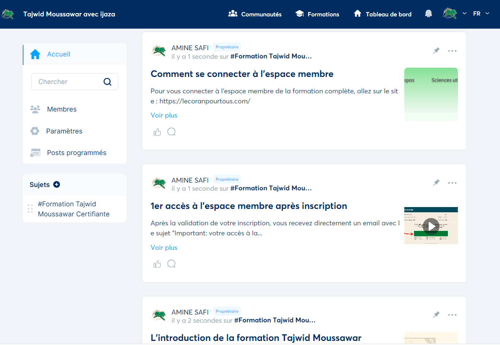Open three-dot menu on '1er accès' post
The height and width of the screenshot is (345, 500).
click(452, 183)
